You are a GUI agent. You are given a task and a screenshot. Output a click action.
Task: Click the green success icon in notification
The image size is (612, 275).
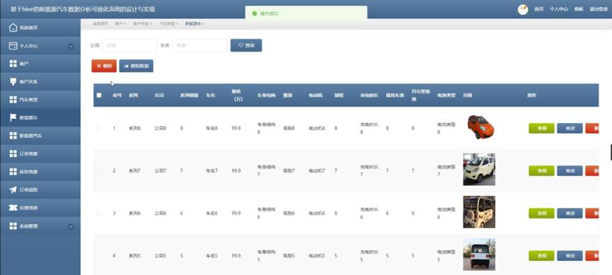(255, 13)
